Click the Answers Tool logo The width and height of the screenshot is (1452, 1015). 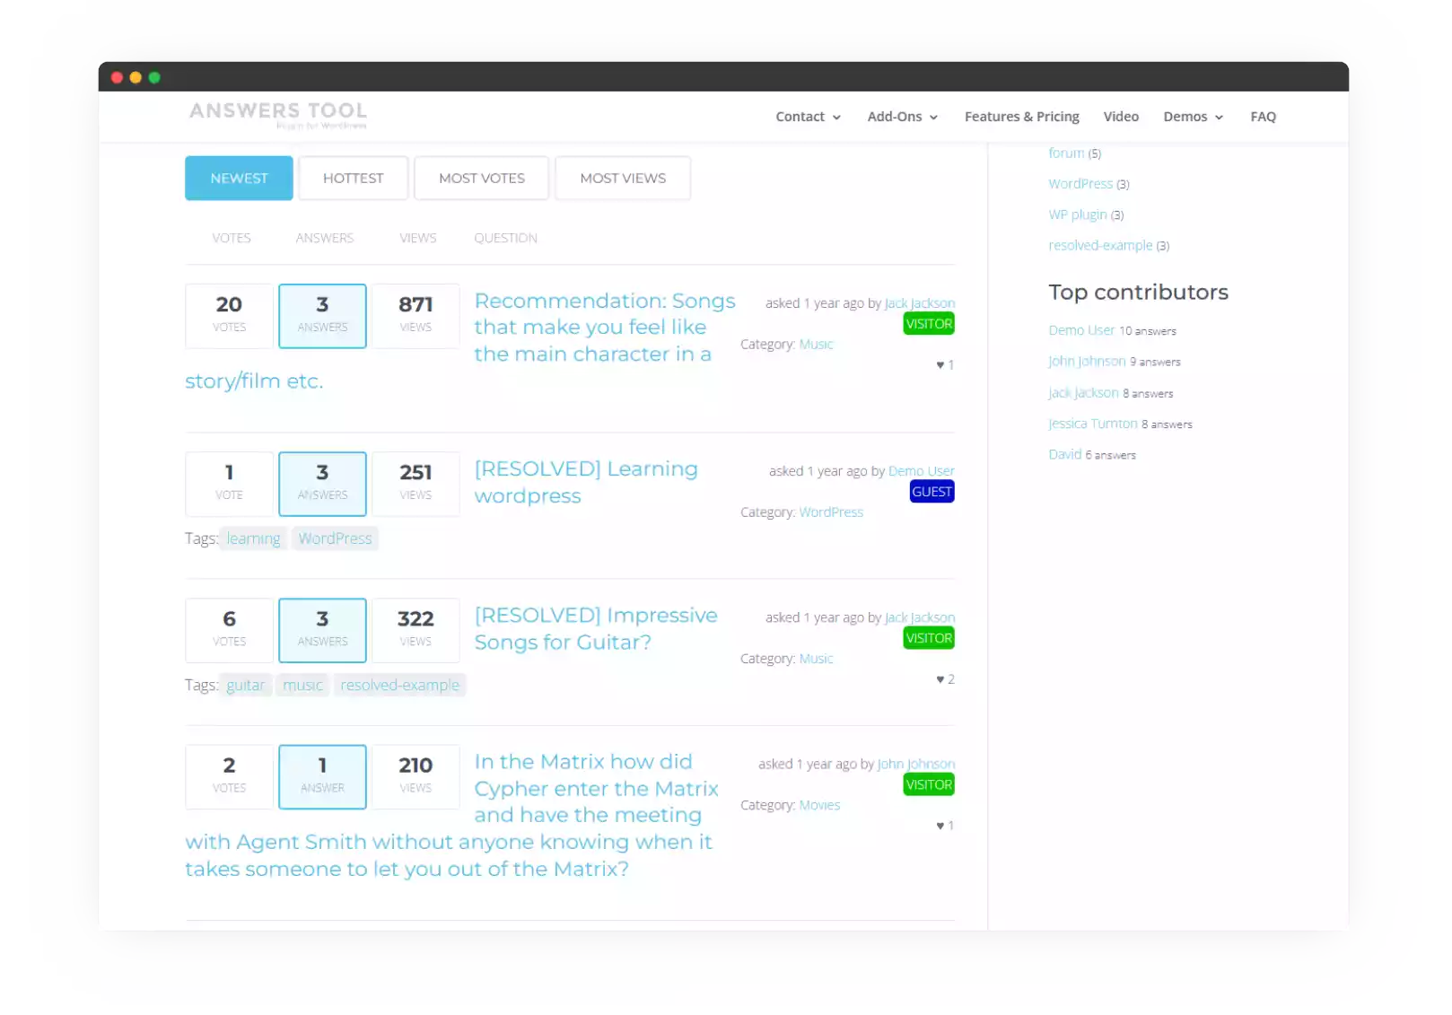pyautogui.click(x=278, y=115)
